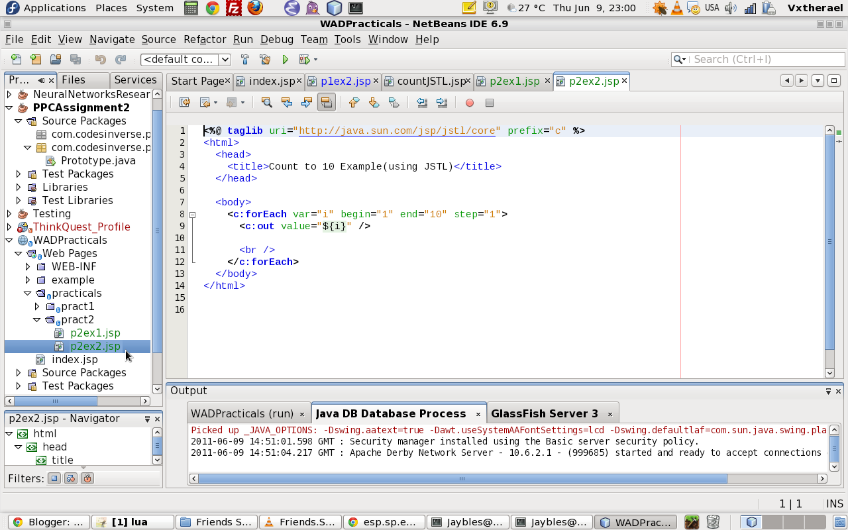Expand the pract1 folder
The width and height of the screenshot is (848, 530).
pyautogui.click(x=37, y=306)
